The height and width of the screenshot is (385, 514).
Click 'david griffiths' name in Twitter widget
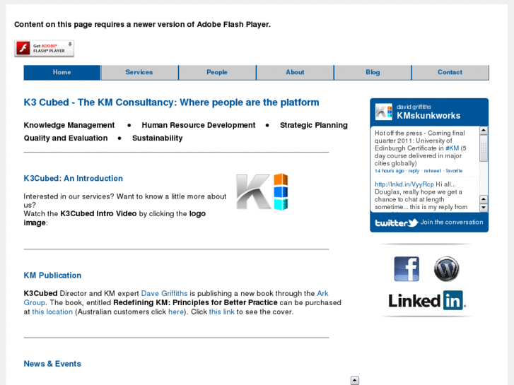[x=414, y=107]
